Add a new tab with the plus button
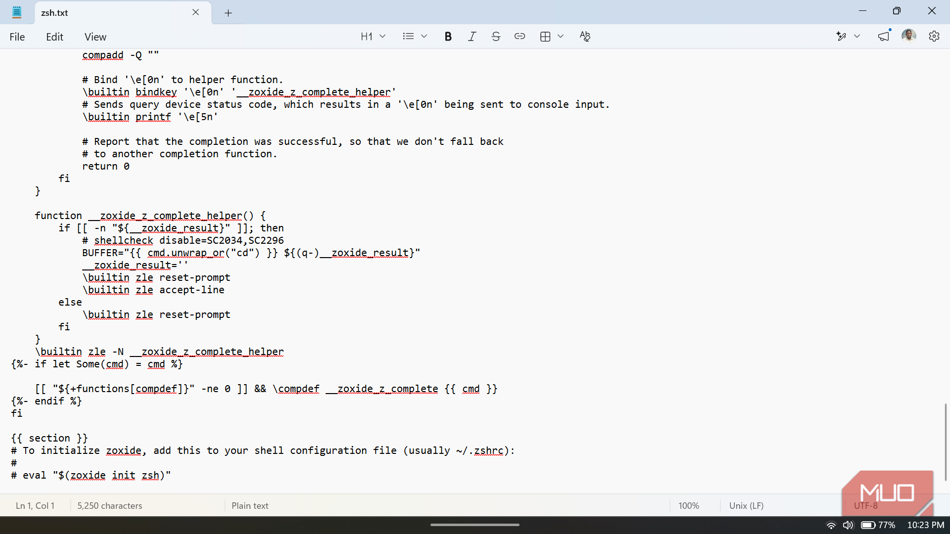Screen dimensions: 950x534 [x=228, y=13]
